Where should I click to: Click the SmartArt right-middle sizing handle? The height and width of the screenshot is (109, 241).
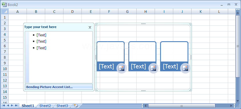pyautogui.click(x=191, y=57)
